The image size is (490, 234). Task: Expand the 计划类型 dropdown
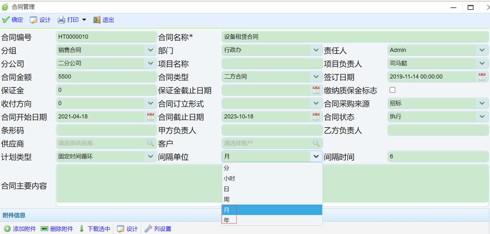pos(150,157)
